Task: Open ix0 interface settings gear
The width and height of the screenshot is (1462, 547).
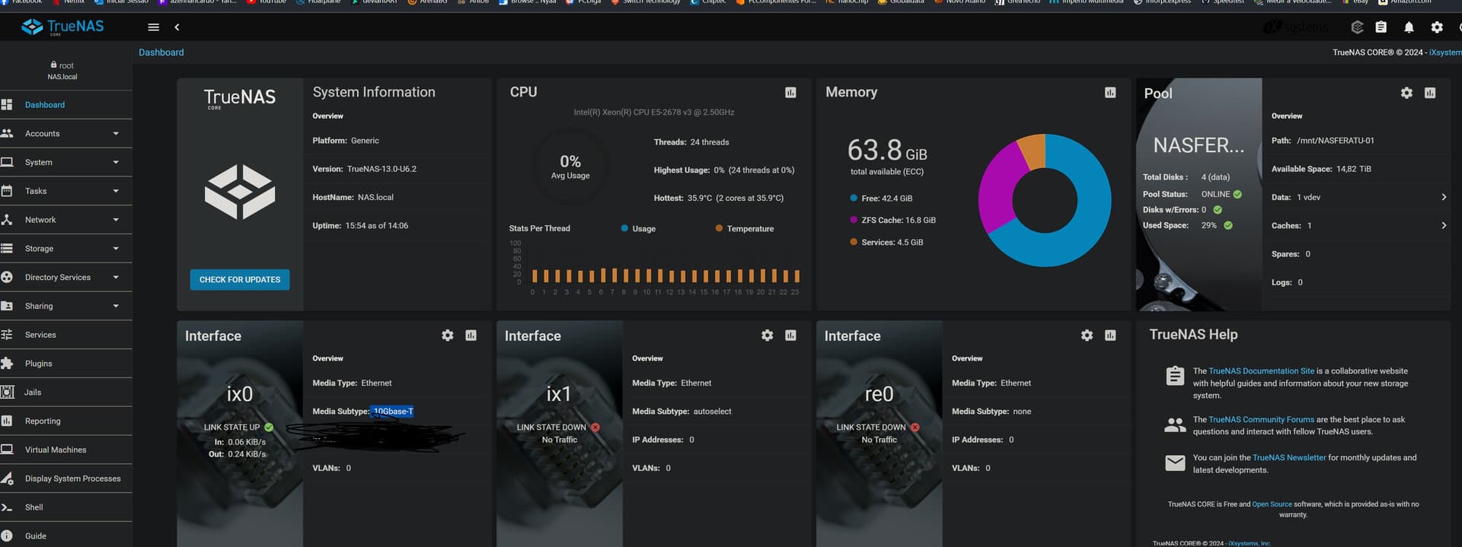Action: (448, 335)
